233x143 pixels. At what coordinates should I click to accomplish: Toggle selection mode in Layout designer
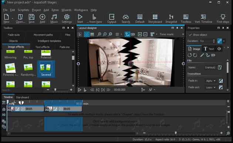tap(80, 34)
